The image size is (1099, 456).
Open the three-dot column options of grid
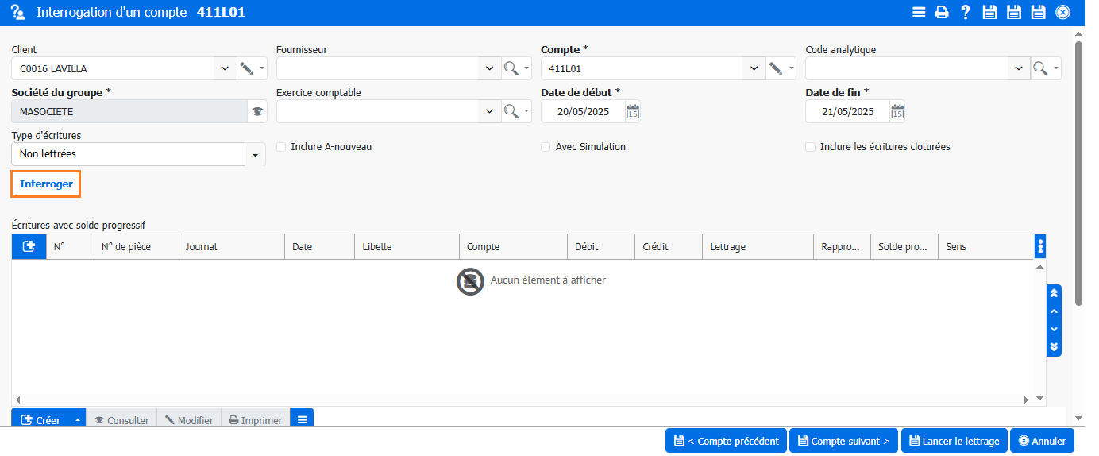[x=1040, y=247]
